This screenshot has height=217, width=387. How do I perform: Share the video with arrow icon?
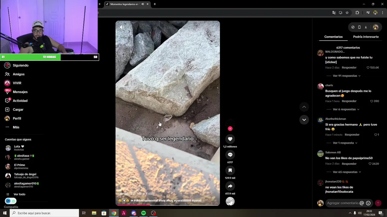click(230, 186)
